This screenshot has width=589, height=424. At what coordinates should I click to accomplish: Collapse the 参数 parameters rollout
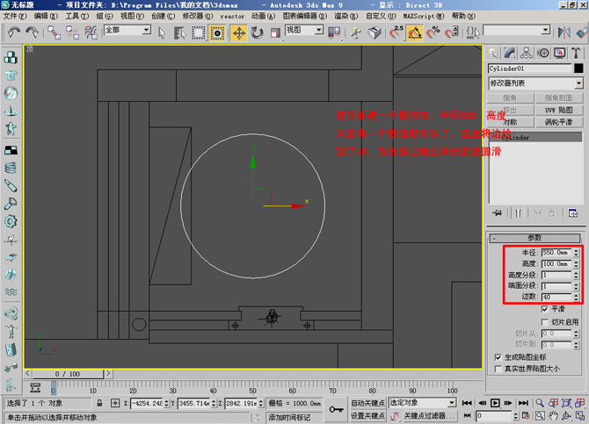535,238
